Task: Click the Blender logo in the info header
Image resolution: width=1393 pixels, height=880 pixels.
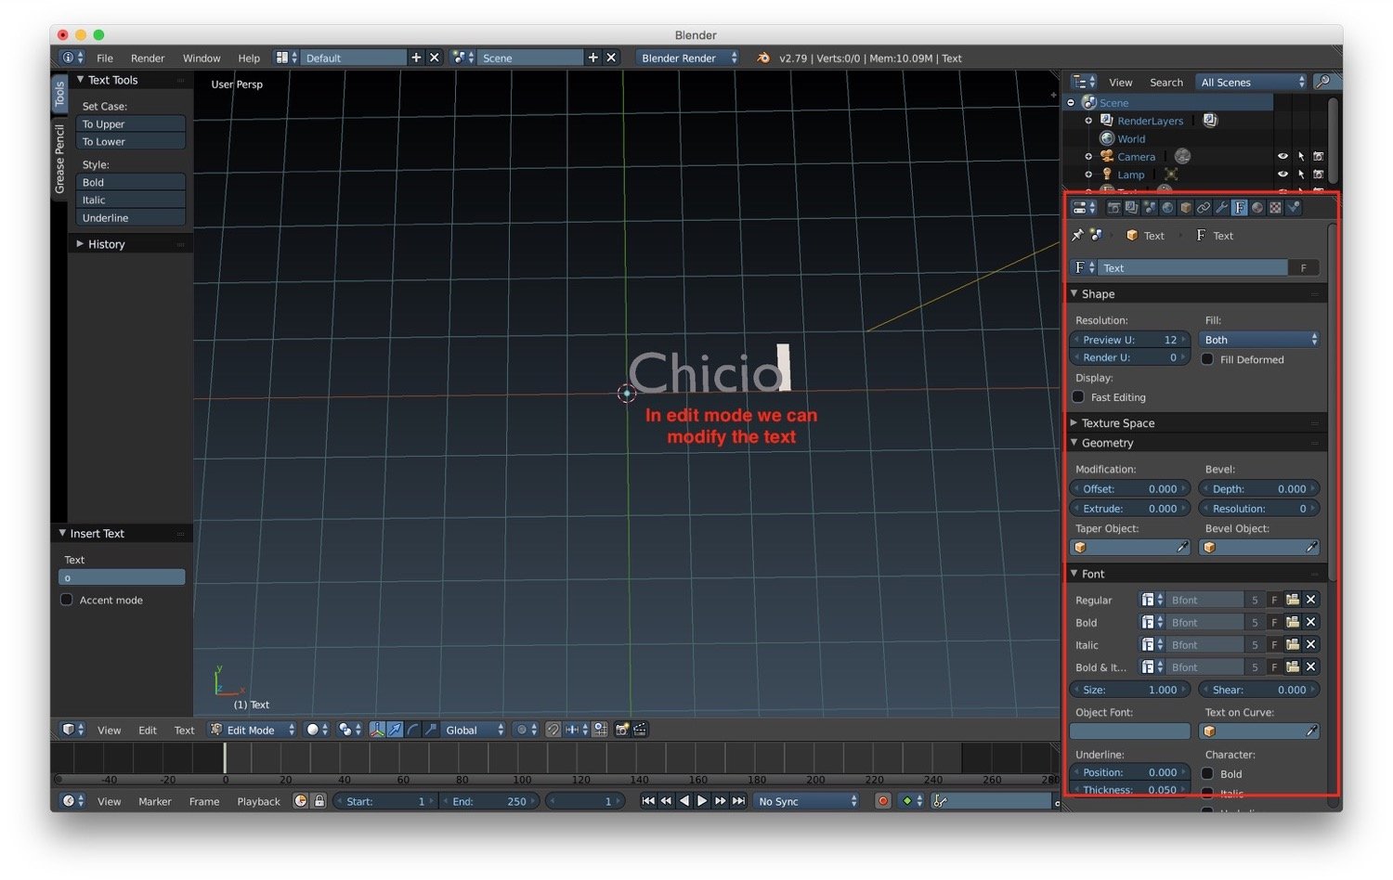Action: tap(763, 58)
